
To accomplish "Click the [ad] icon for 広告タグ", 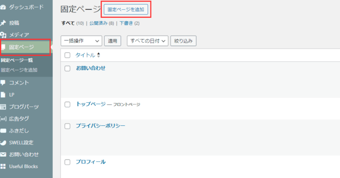I will pyautogui.click(x=3, y=118).
